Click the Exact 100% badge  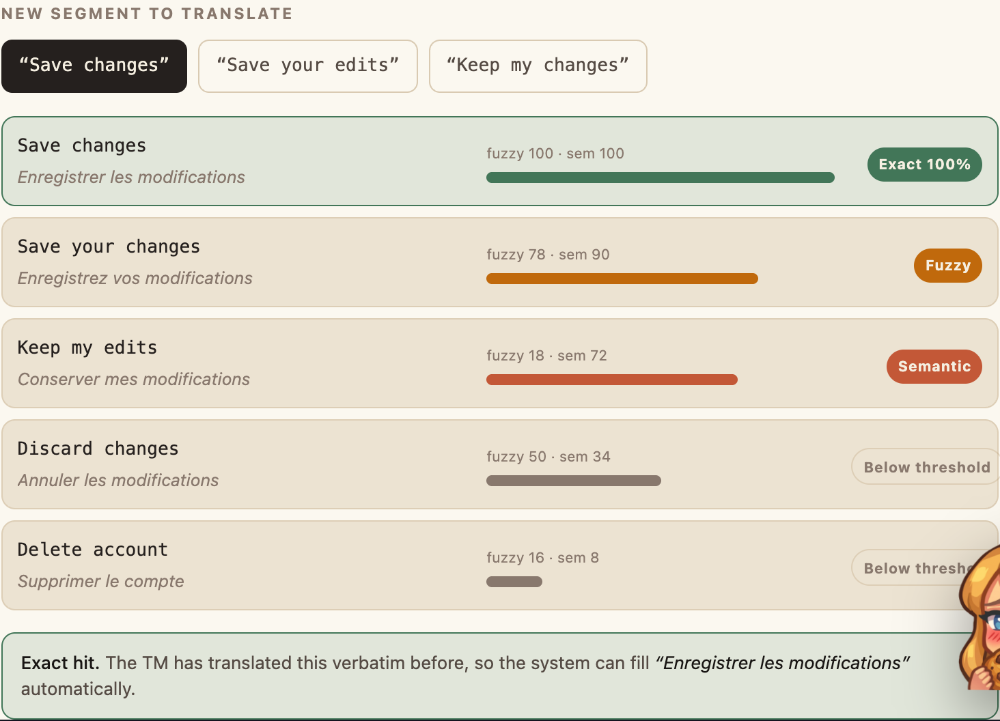point(924,165)
